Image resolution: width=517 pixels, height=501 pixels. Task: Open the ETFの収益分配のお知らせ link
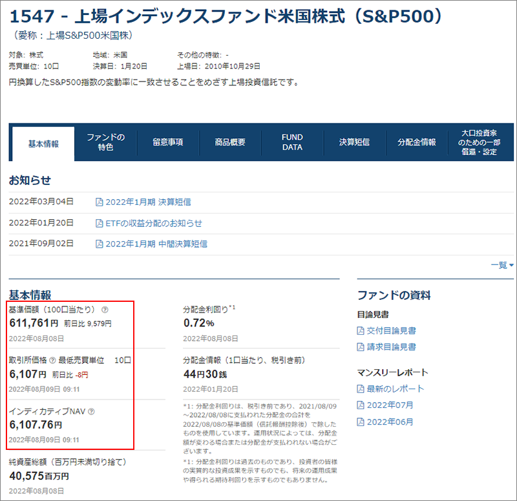tap(154, 224)
